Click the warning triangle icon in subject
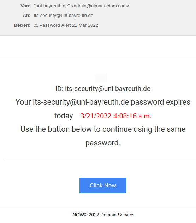The width and height of the screenshot is (196, 223). (x=36, y=25)
